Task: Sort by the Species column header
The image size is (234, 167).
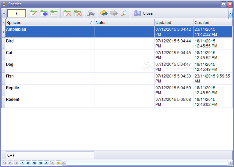Action: click(50, 23)
